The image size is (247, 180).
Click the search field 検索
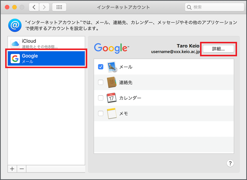[214, 7]
